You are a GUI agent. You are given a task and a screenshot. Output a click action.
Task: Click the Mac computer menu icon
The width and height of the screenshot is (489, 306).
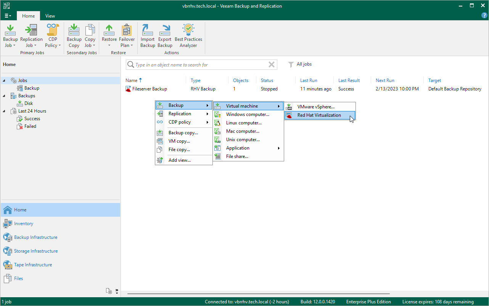click(x=218, y=131)
